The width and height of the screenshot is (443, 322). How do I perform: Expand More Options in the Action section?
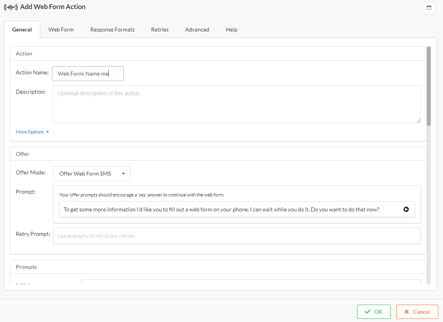(32, 132)
